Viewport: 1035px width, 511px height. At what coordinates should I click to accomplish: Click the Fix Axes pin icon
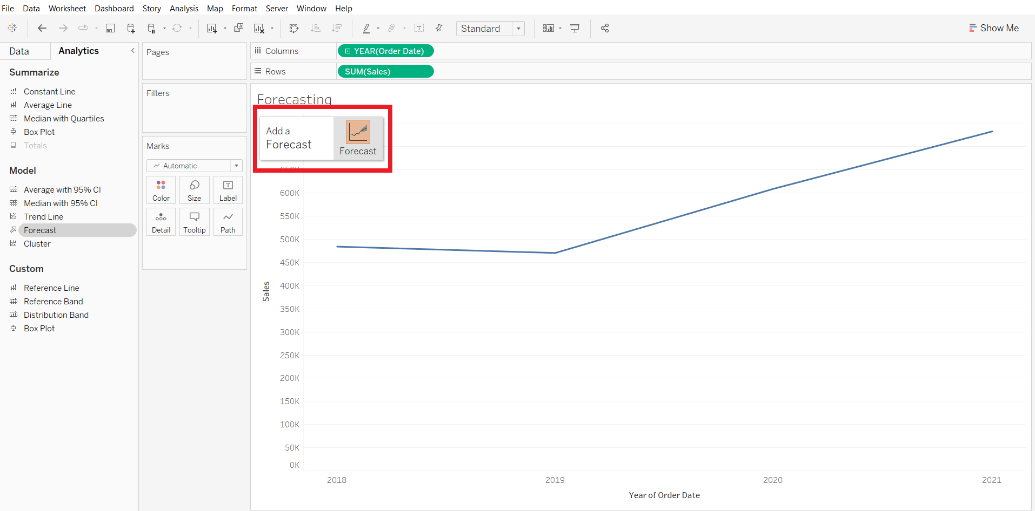[439, 28]
